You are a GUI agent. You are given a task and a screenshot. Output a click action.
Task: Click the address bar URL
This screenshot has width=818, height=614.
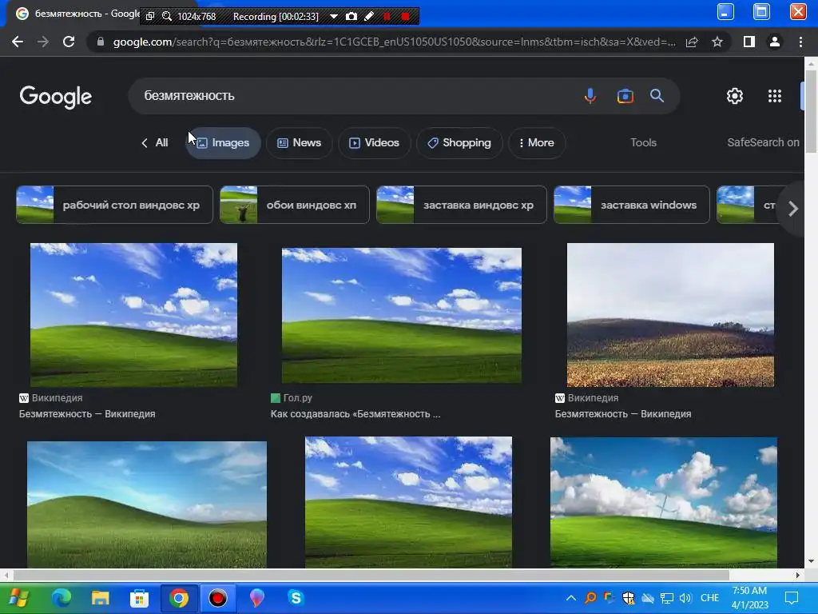click(394, 42)
